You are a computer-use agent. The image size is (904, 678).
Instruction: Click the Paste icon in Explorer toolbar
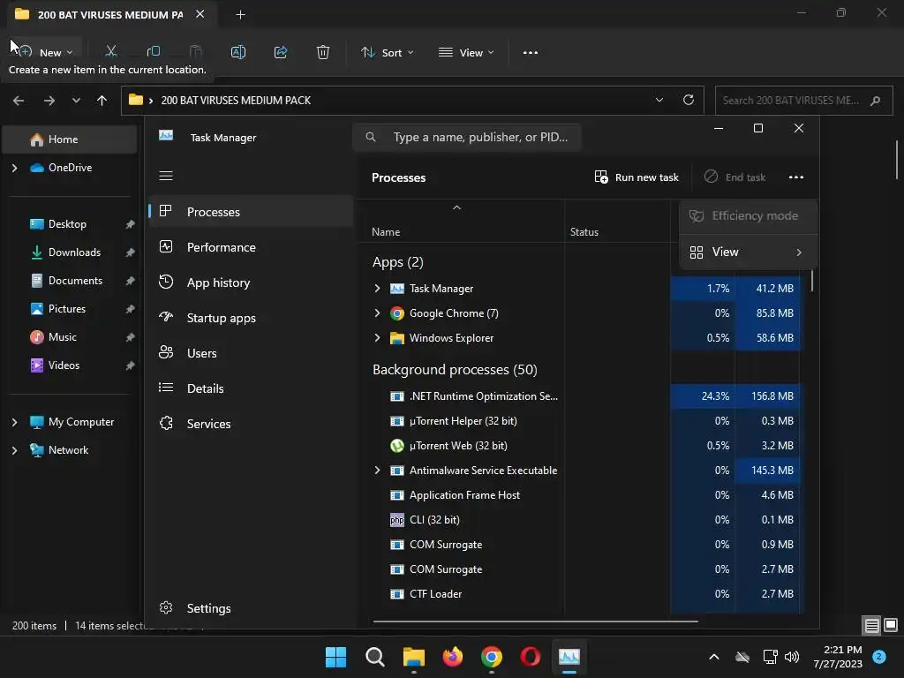coord(196,51)
